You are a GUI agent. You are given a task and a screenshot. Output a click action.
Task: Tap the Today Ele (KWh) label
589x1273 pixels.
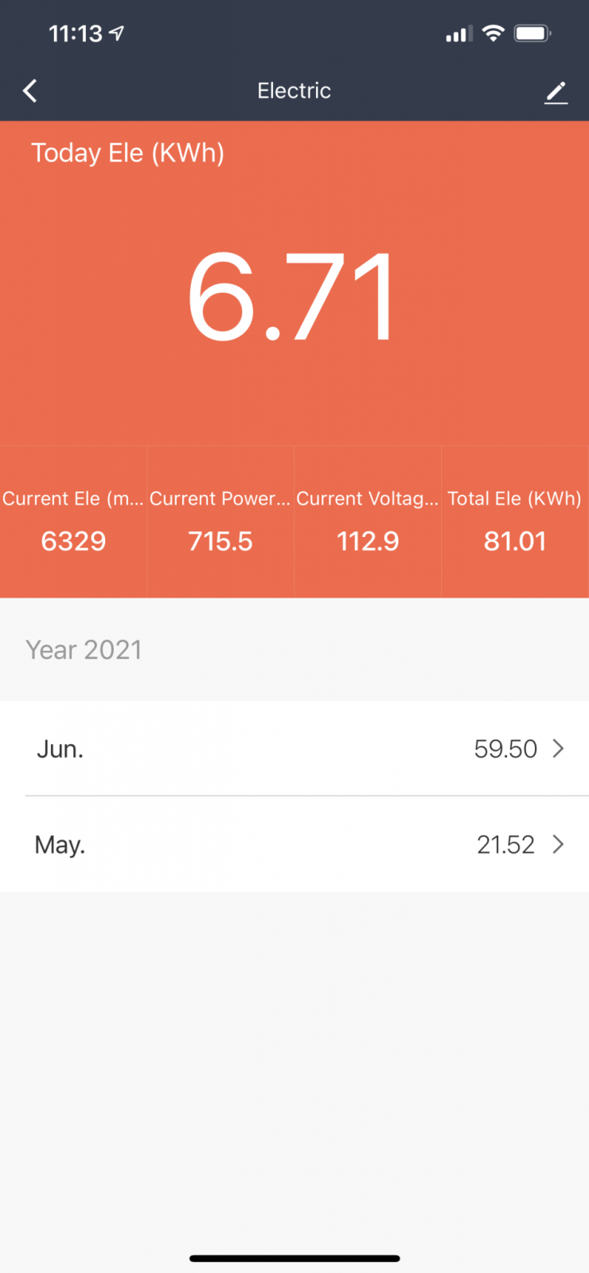coord(127,153)
